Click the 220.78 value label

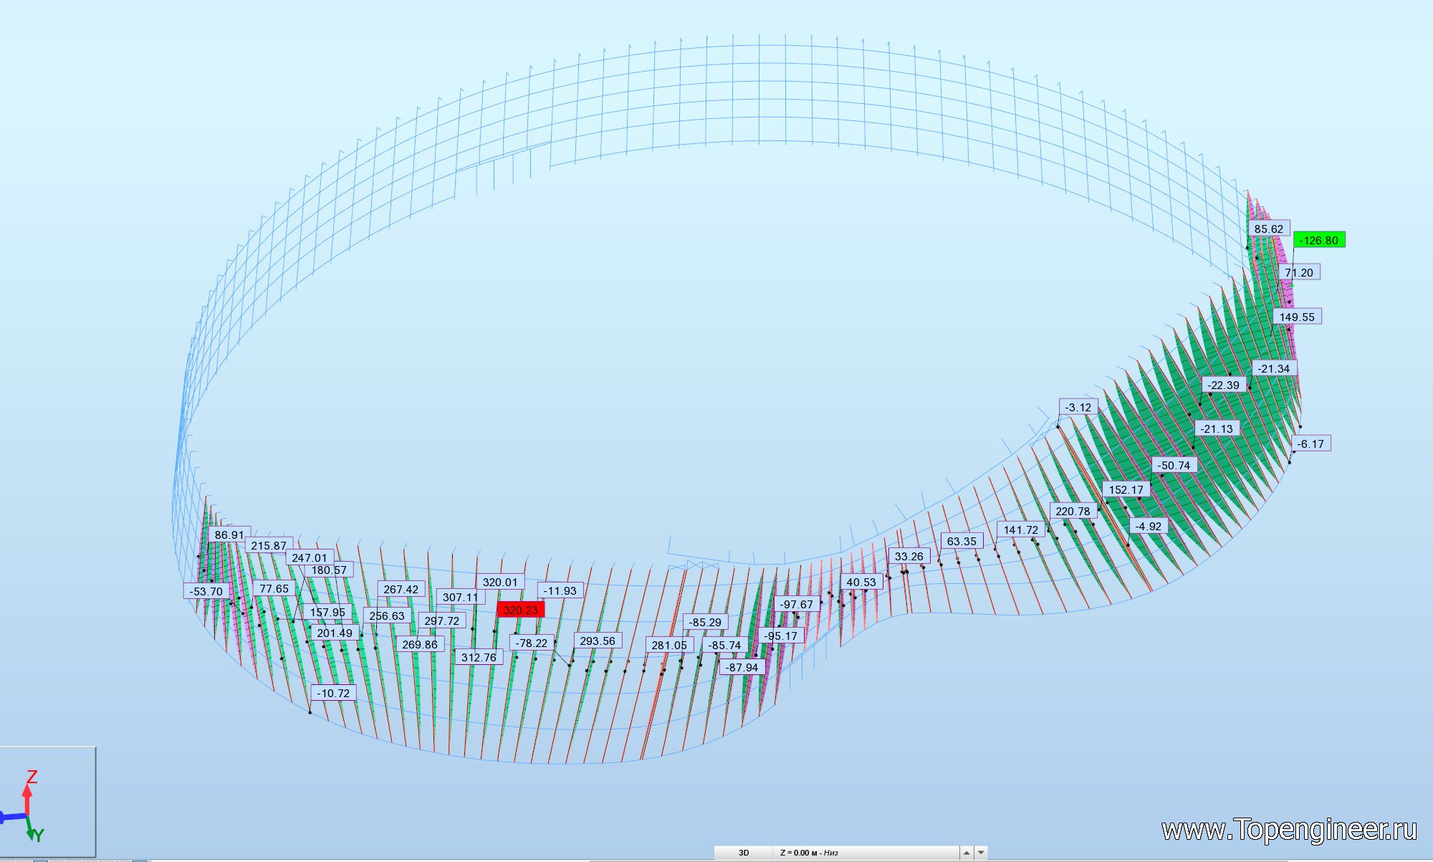[1073, 511]
